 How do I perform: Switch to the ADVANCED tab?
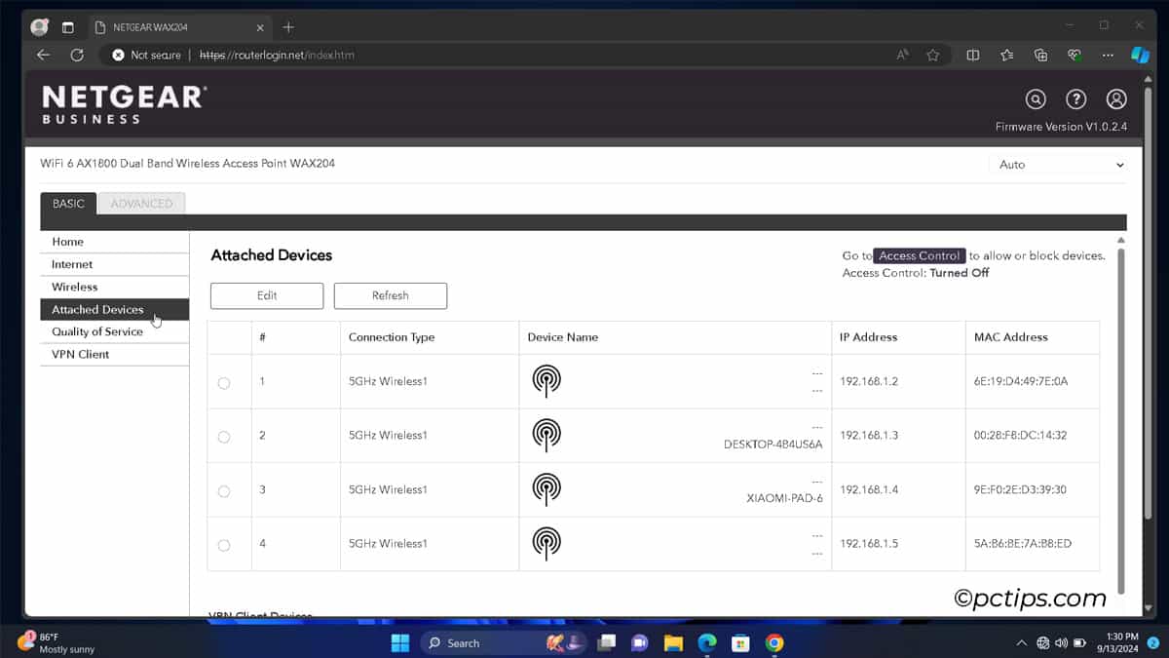pyautogui.click(x=141, y=204)
